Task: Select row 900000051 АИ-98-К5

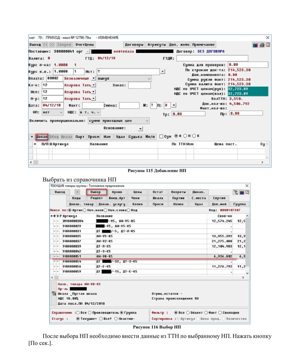Action: (x=148, y=256)
